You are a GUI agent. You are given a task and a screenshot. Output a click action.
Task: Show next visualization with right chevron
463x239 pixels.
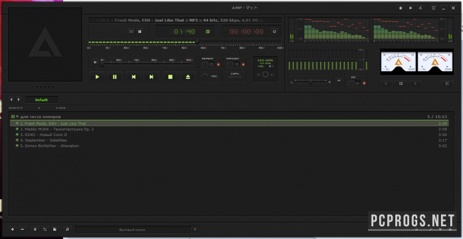click(x=416, y=83)
